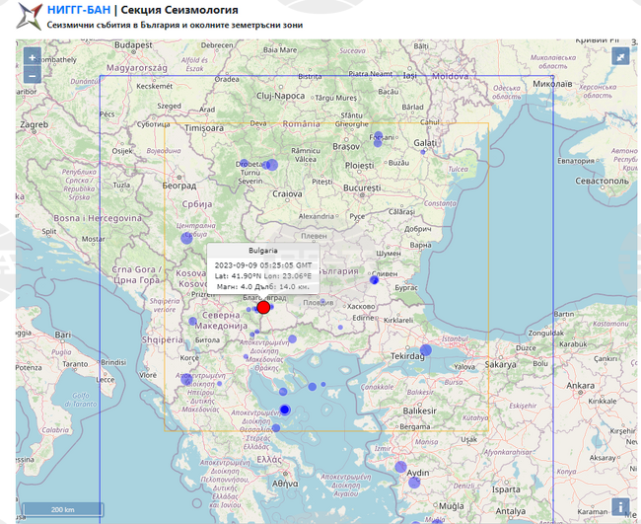The image size is (641, 524).
Task: Click the dark blue earthquake marker in Aegean Greece
Action: pos(285,409)
